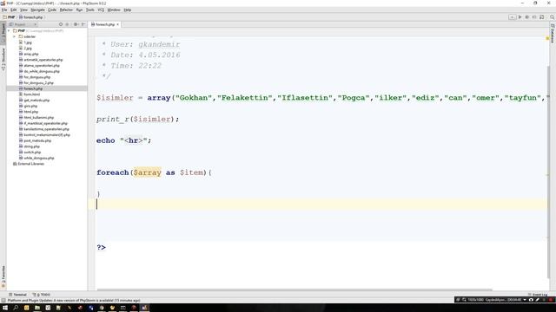Open the Window menu

click(114, 10)
